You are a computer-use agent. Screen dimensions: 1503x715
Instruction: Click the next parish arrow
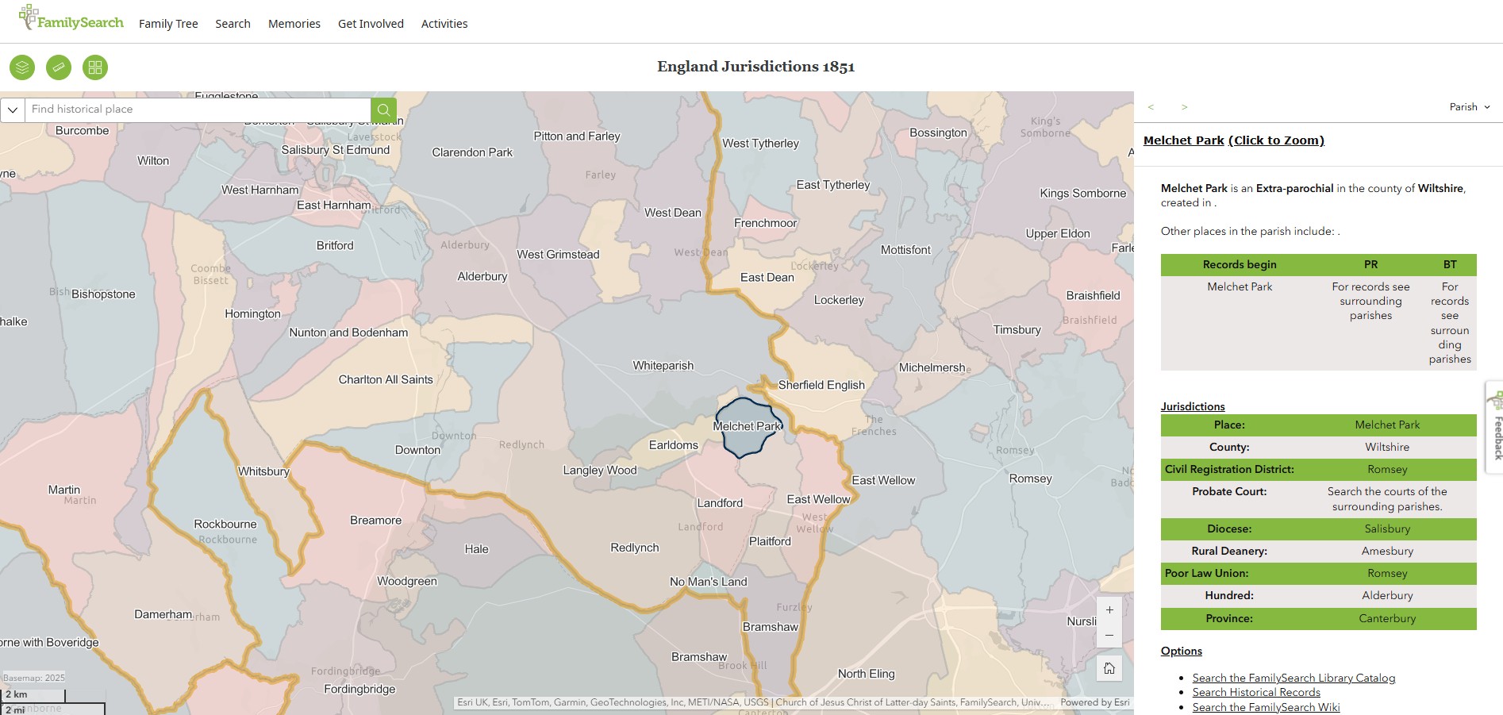[x=1185, y=107]
